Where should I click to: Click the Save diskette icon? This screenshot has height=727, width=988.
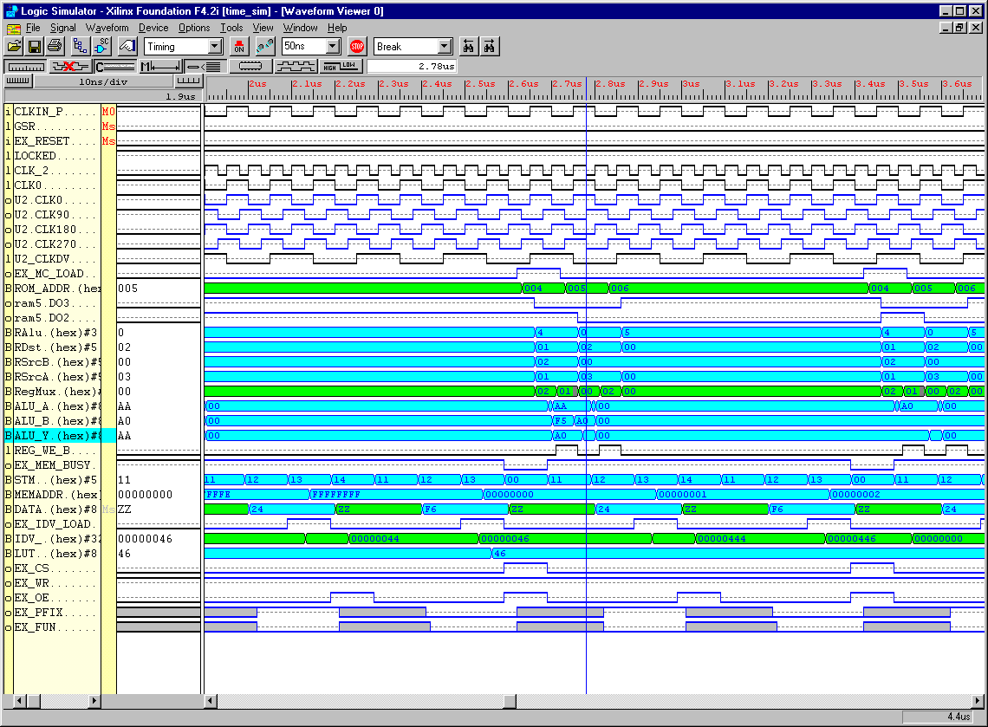click(35, 47)
